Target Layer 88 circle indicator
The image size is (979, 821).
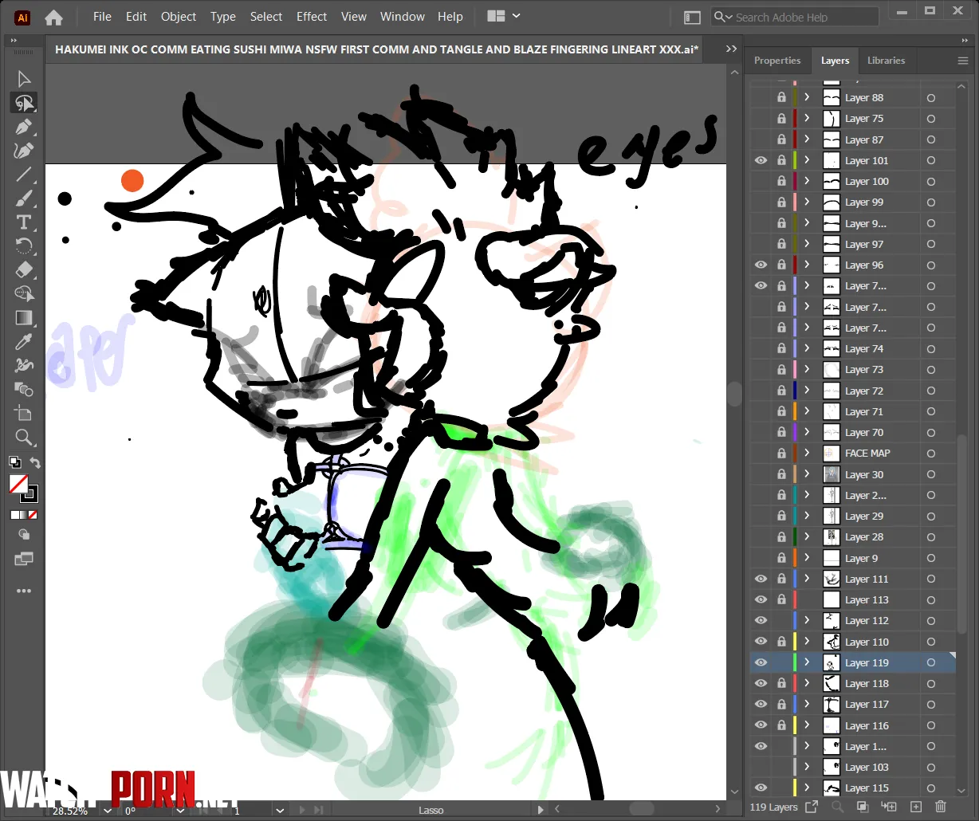point(930,97)
